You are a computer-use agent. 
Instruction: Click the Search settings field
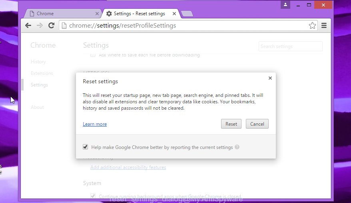point(290,46)
